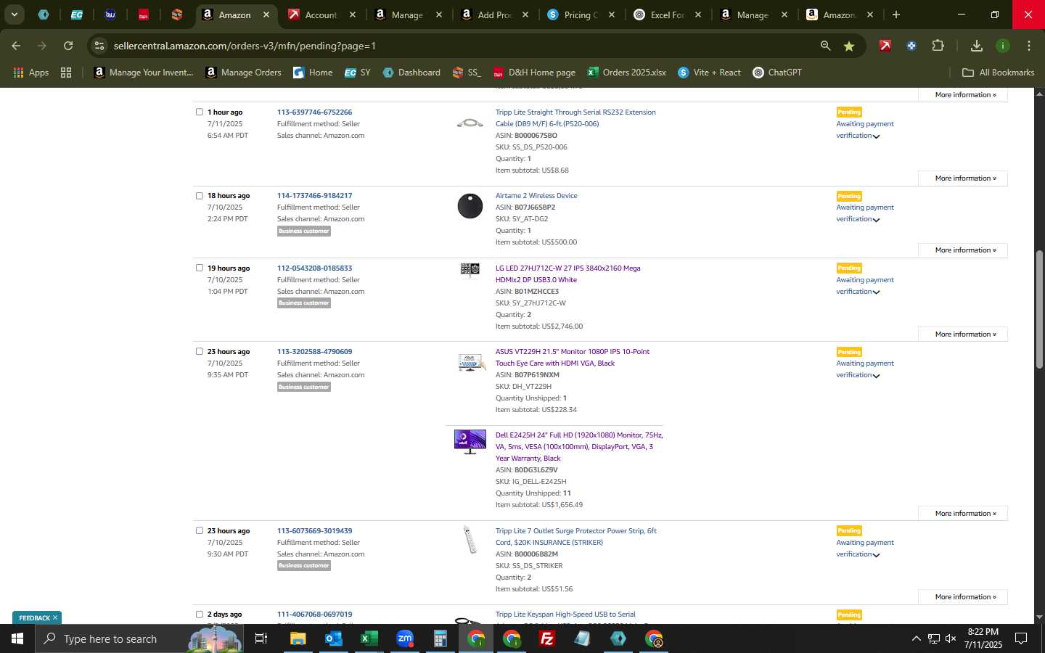Open new browser tab
This screenshot has height=653, width=1045.
point(896,15)
